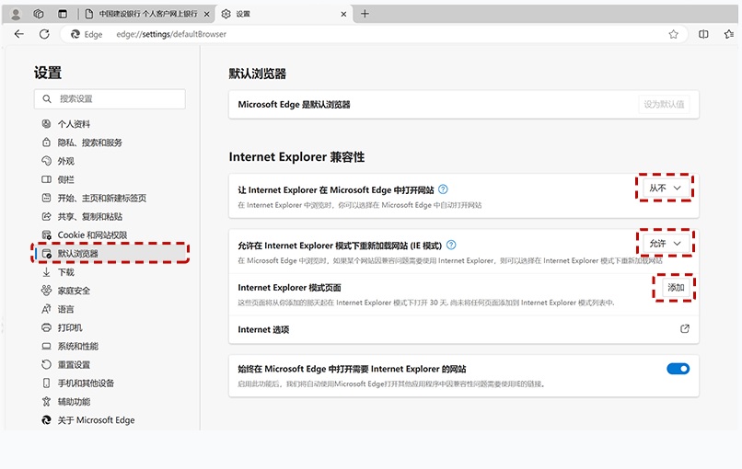Click the 设为默认值 button

pyautogui.click(x=663, y=105)
